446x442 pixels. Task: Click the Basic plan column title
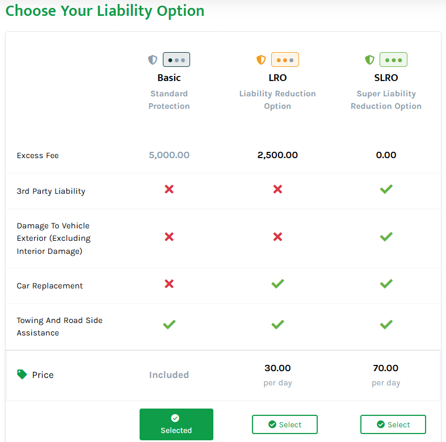tap(169, 78)
